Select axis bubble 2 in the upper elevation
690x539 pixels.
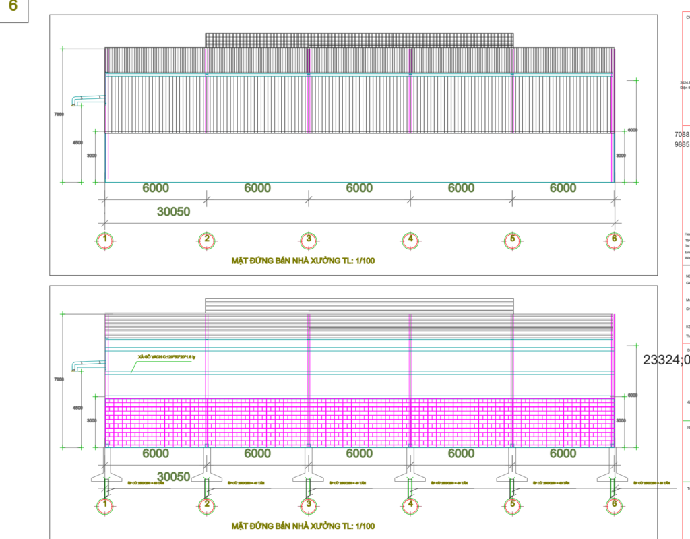[207, 241]
